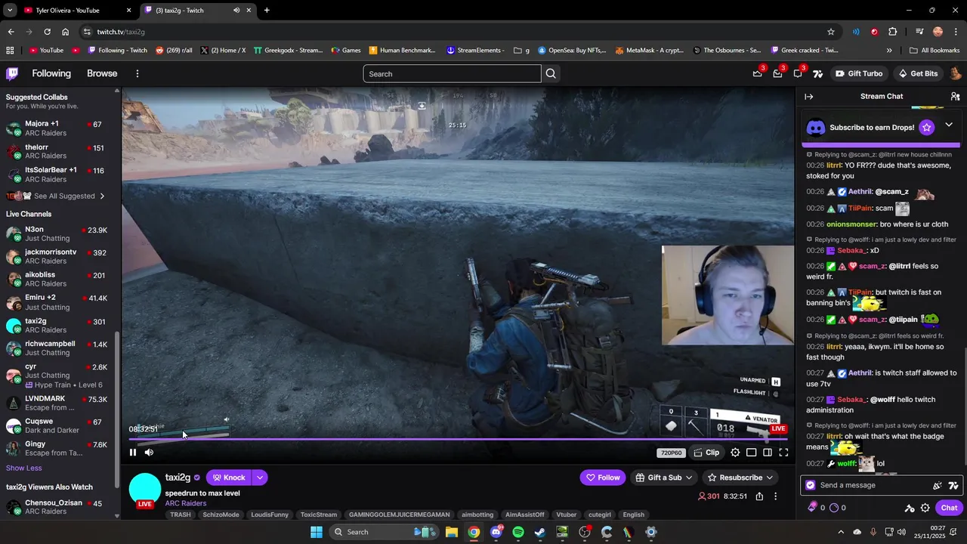Open the All Bookmarks folder

935,51
